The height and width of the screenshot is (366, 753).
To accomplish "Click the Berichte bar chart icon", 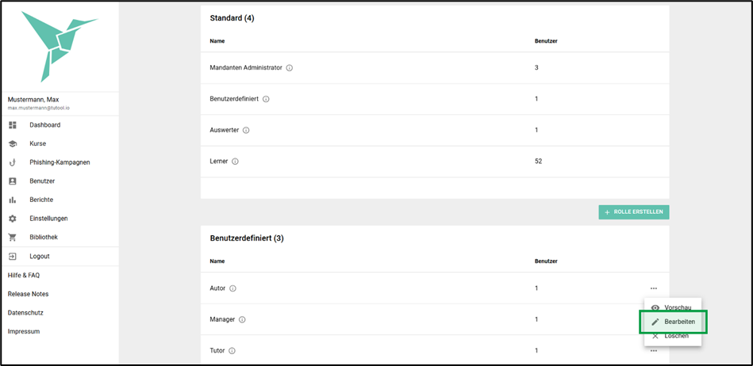I will pyautogui.click(x=13, y=200).
